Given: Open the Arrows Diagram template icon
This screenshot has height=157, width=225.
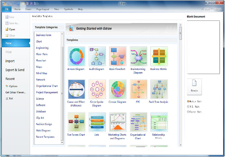Looking at the screenshot, I should (x=76, y=56).
